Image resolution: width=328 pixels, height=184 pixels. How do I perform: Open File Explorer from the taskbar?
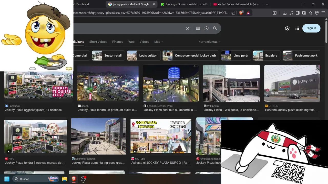point(64,179)
